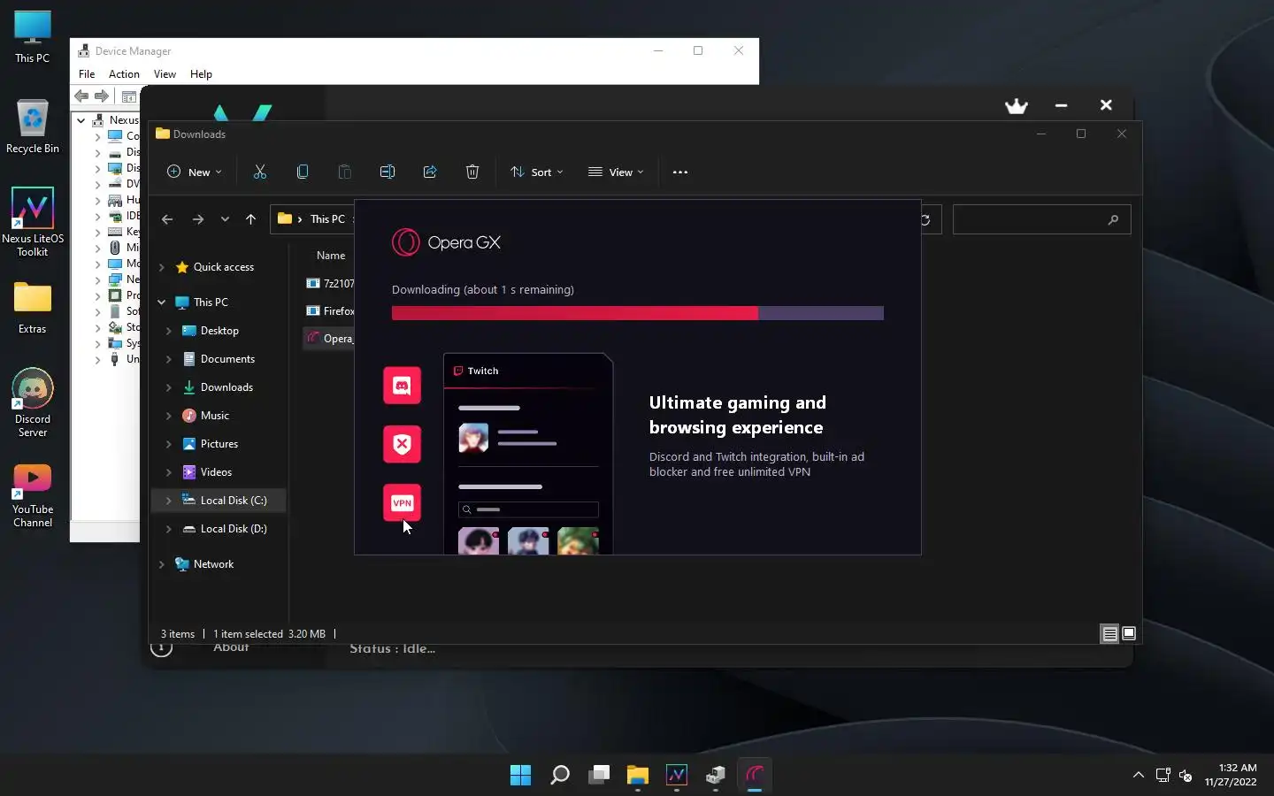Open Task View on taskbar
The height and width of the screenshot is (796, 1274).
tap(599, 776)
